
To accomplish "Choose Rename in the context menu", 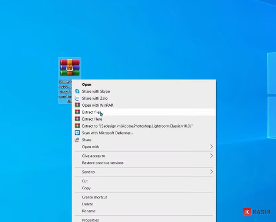I will pos(89,211).
